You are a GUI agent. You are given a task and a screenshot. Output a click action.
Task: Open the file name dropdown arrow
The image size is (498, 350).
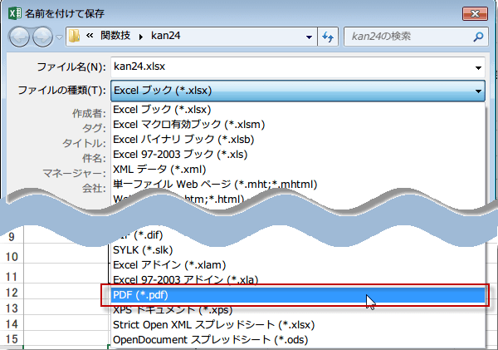(478, 67)
